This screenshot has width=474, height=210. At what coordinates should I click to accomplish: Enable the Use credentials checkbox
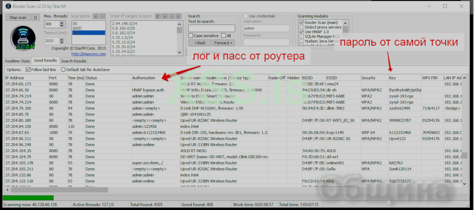(246, 16)
